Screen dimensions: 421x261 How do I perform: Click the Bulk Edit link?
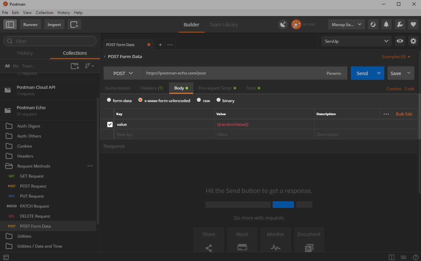pos(404,114)
